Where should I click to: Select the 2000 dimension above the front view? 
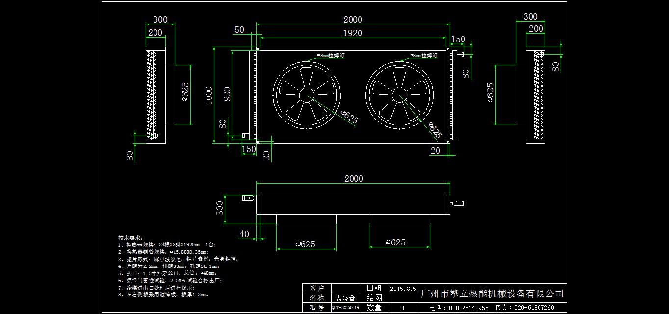coord(353,20)
